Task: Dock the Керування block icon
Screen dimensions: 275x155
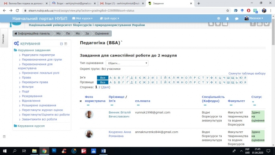Action: [x=66, y=44]
